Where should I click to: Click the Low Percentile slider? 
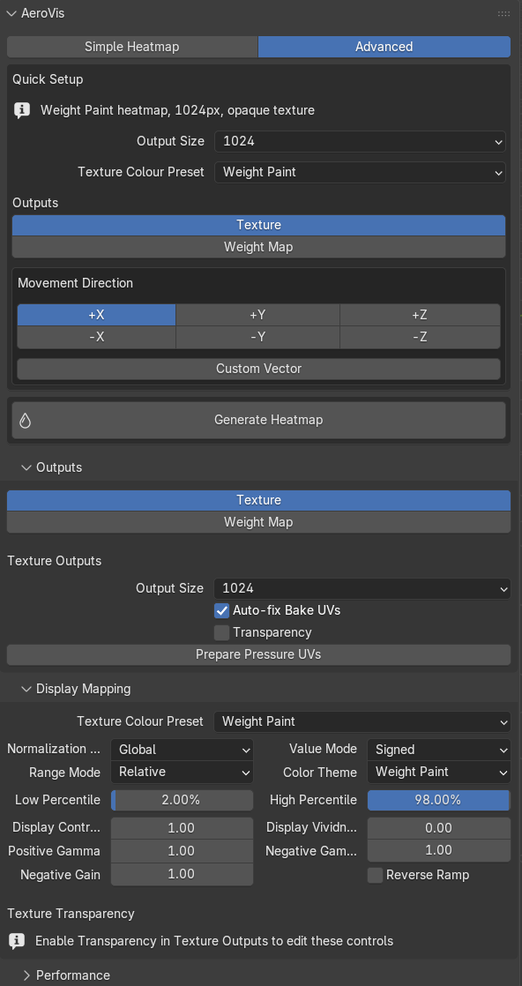tap(182, 801)
